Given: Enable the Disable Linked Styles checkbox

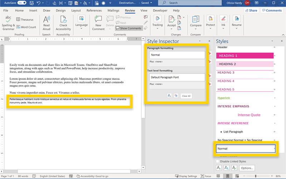Looking at the screenshot, I should pos(218,161).
